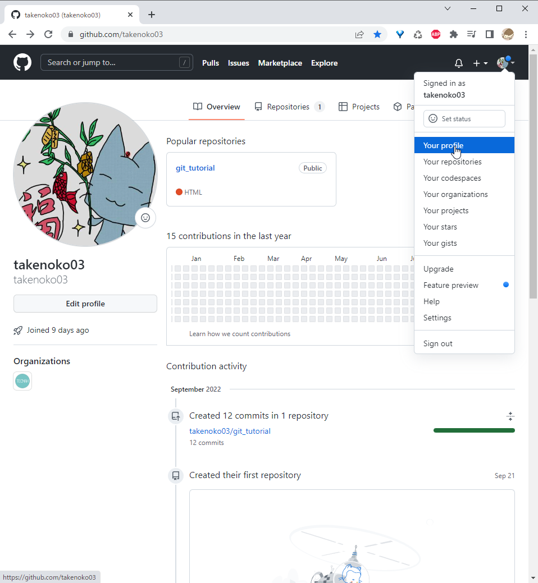Open the plus create-new dropdown
This screenshot has width=538, height=583.
coord(480,63)
